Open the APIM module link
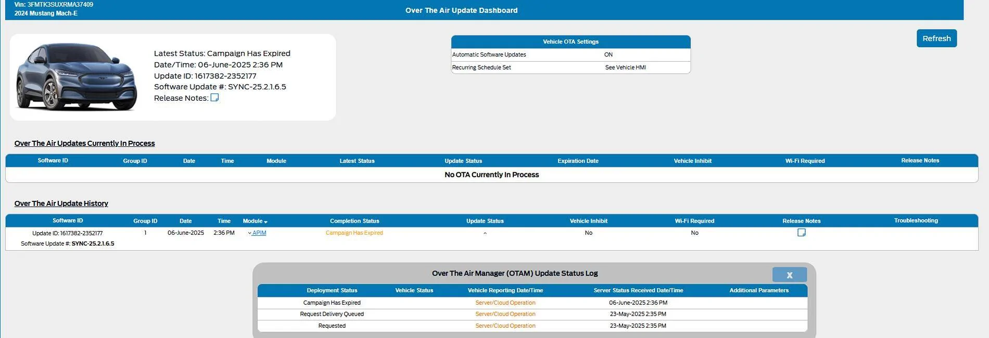 [259, 233]
